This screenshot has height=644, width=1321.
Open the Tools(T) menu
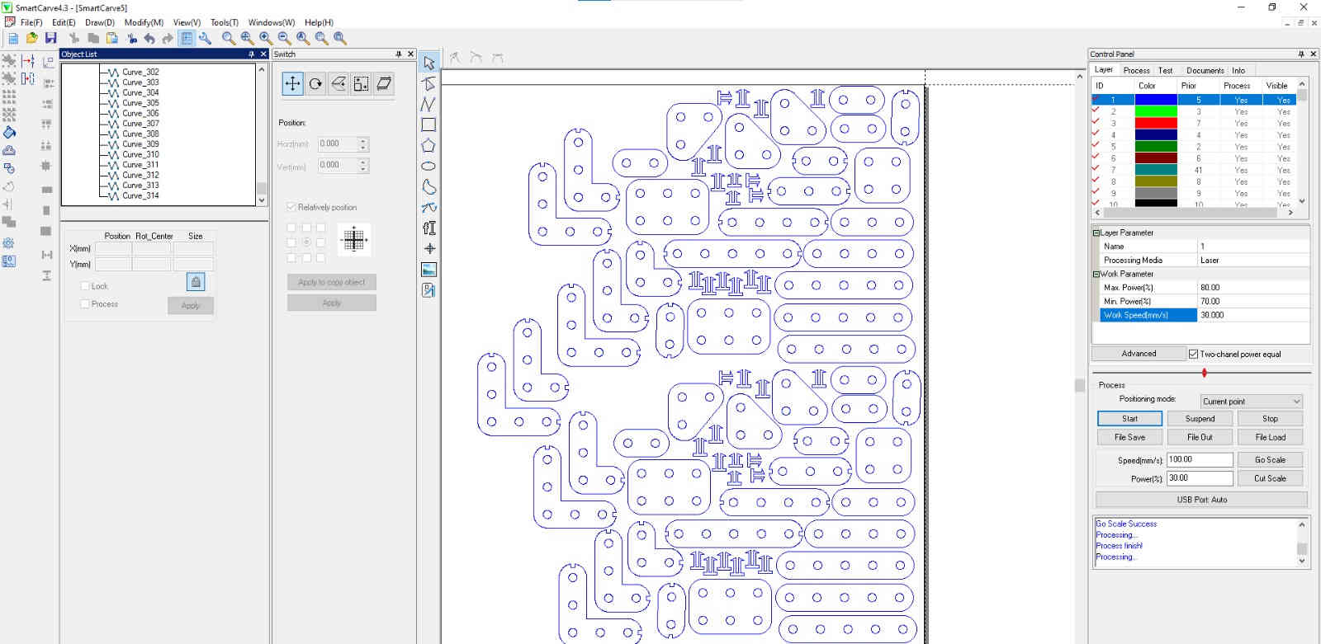click(225, 22)
